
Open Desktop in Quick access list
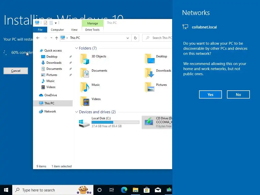pyautogui.click(x=52, y=57)
